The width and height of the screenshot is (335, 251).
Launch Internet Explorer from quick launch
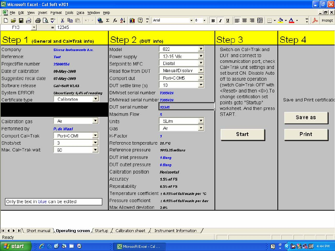[x=42, y=246]
